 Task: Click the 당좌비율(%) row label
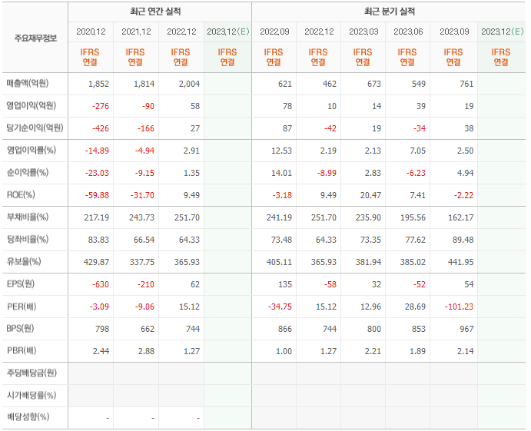coord(28,240)
